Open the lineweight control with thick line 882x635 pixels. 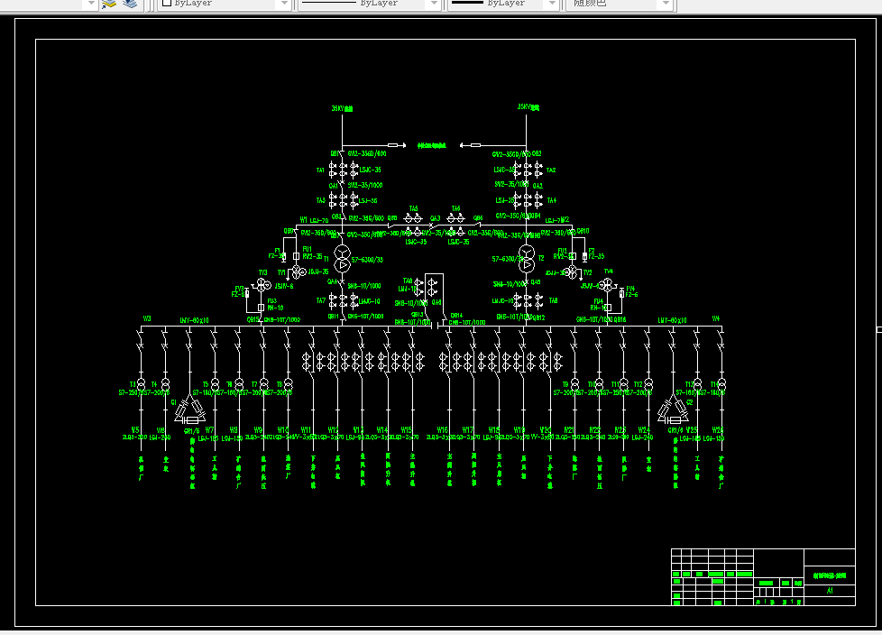coord(503,4)
